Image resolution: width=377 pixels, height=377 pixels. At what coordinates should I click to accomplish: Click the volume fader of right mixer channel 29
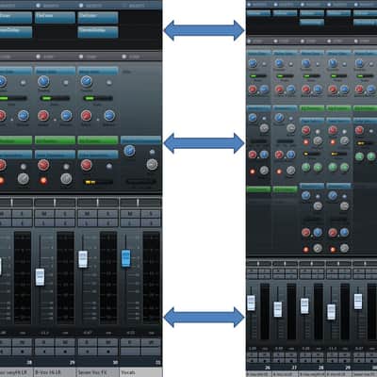(331, 312)
